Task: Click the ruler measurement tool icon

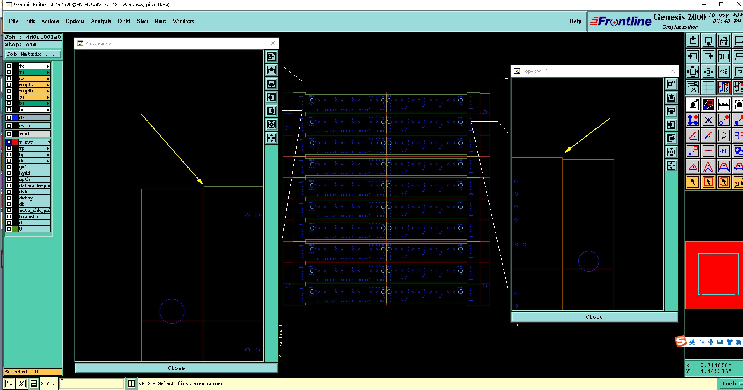Action: (724, 104)
